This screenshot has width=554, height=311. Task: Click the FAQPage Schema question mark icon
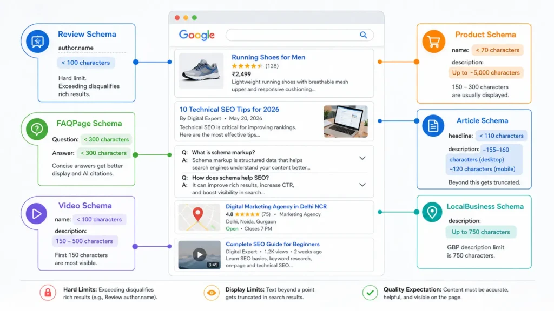point(37,129)
